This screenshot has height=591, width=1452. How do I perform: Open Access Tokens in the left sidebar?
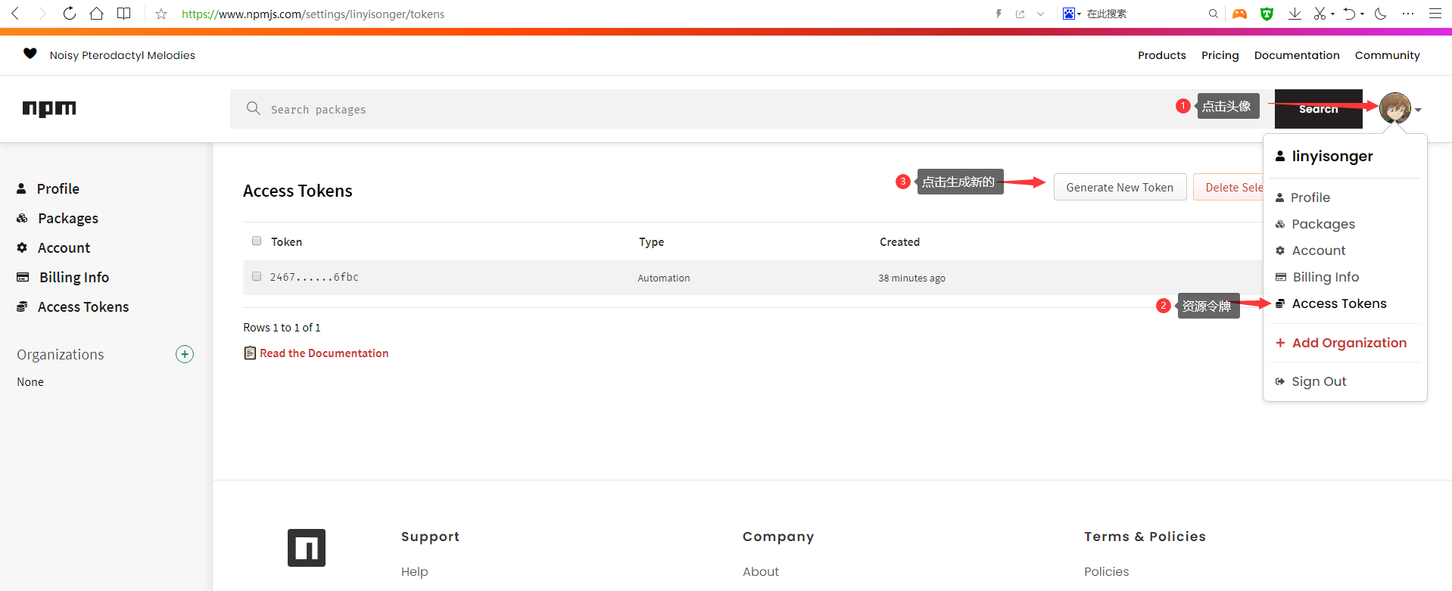pos(83,306)
